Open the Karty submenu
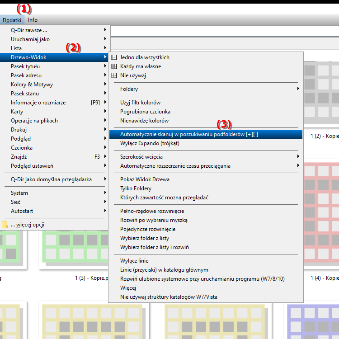Screen dimensions: 339x339 (x=54, y=112)
